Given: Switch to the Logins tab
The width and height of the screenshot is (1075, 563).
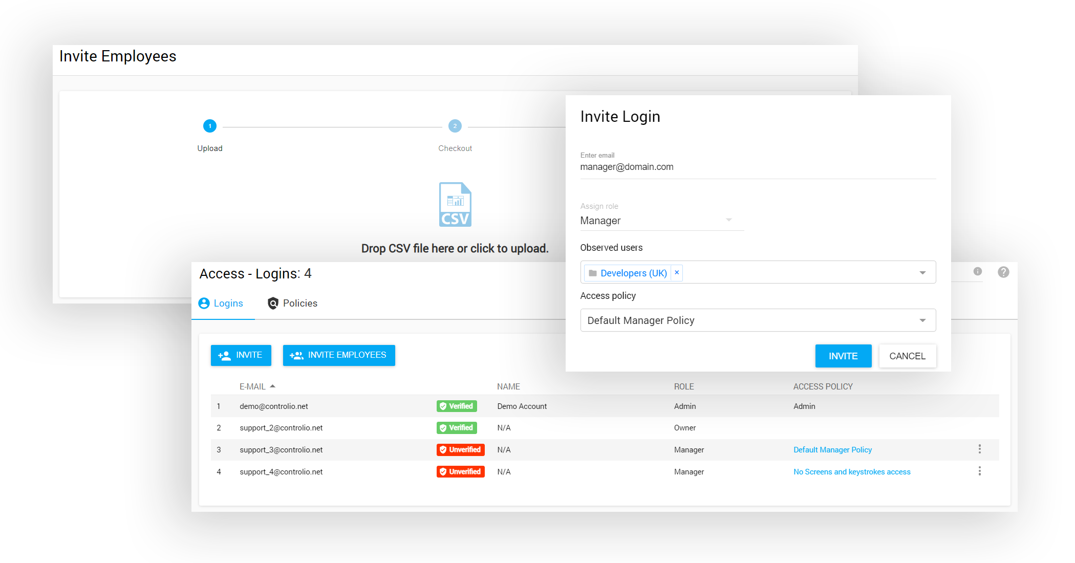Looking at the screenshot, I should pos(221,304).
